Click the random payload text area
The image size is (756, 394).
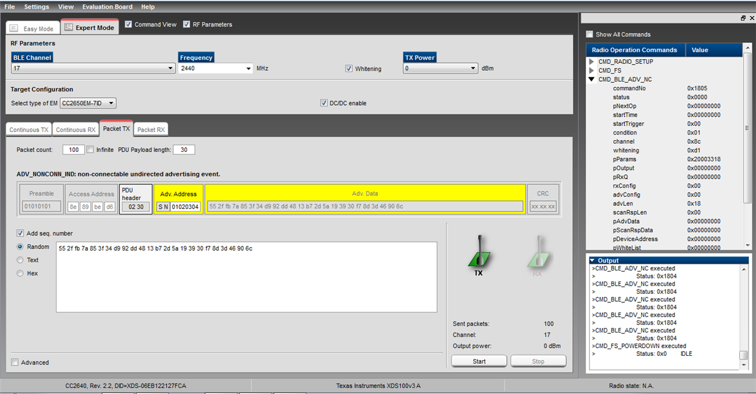click(x=246, y=277)
